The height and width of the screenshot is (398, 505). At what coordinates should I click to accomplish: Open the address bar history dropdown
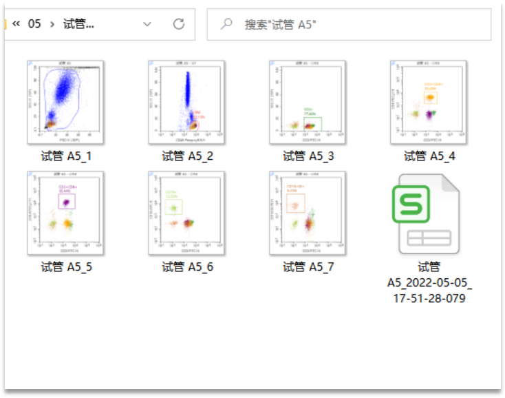pyautogui.click(x=147, y=24)
